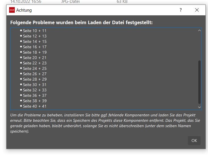Click the scroll up arrow
The image size is (208, 155).
pyautogui.click(x=199, y=30)
